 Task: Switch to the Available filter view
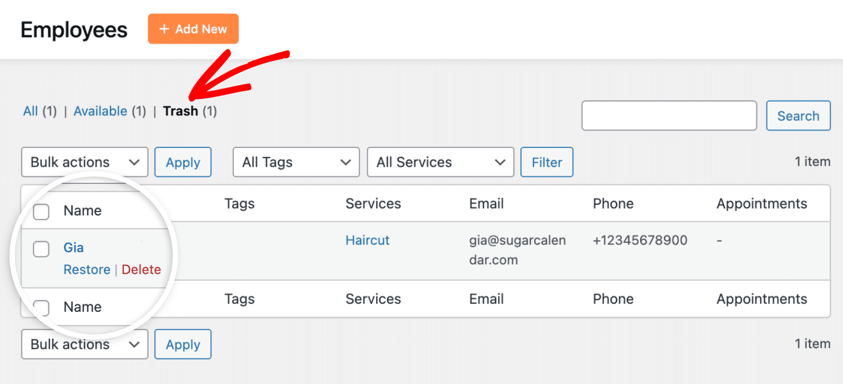point(100,111)
